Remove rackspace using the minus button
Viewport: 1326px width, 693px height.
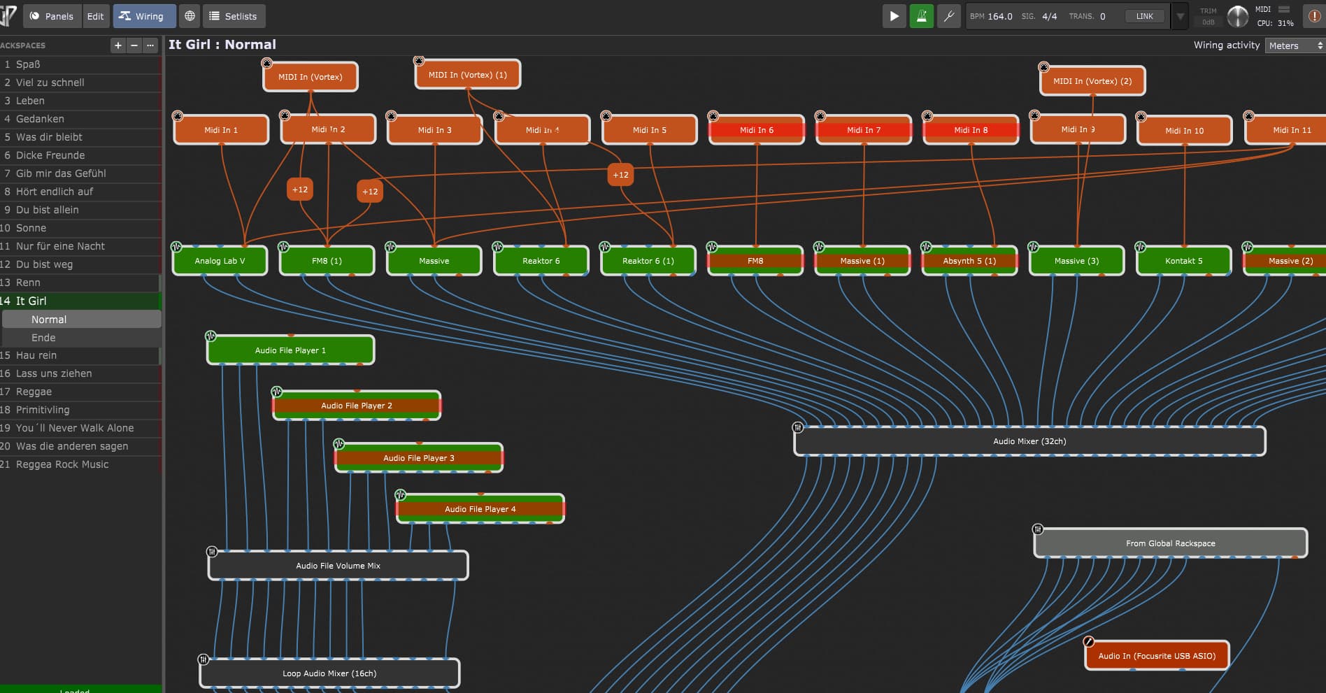point(134,45)
